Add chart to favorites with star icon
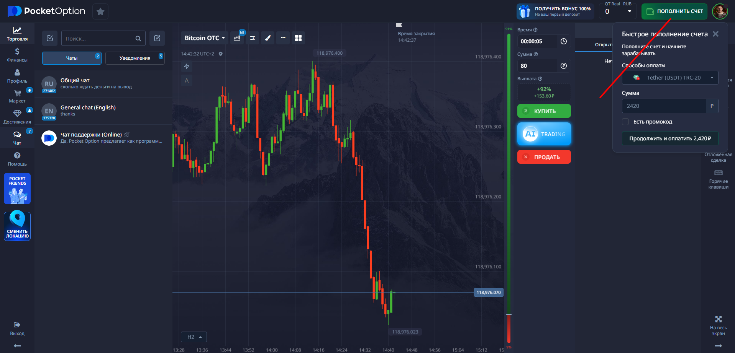This screenshot has height=353, width=735. [x=100, y=11]
